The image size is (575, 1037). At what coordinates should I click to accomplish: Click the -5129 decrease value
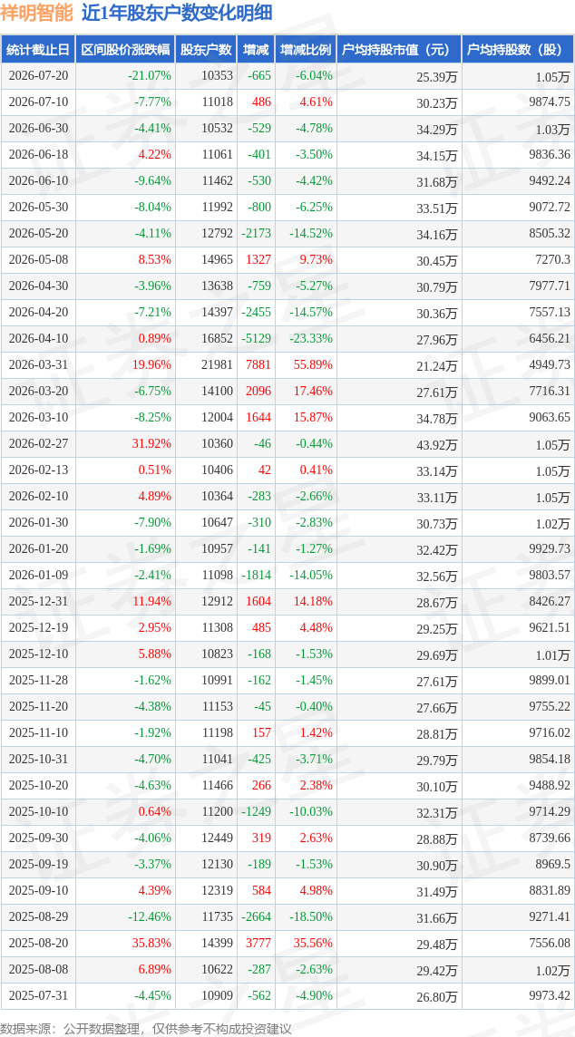(257, 339)
